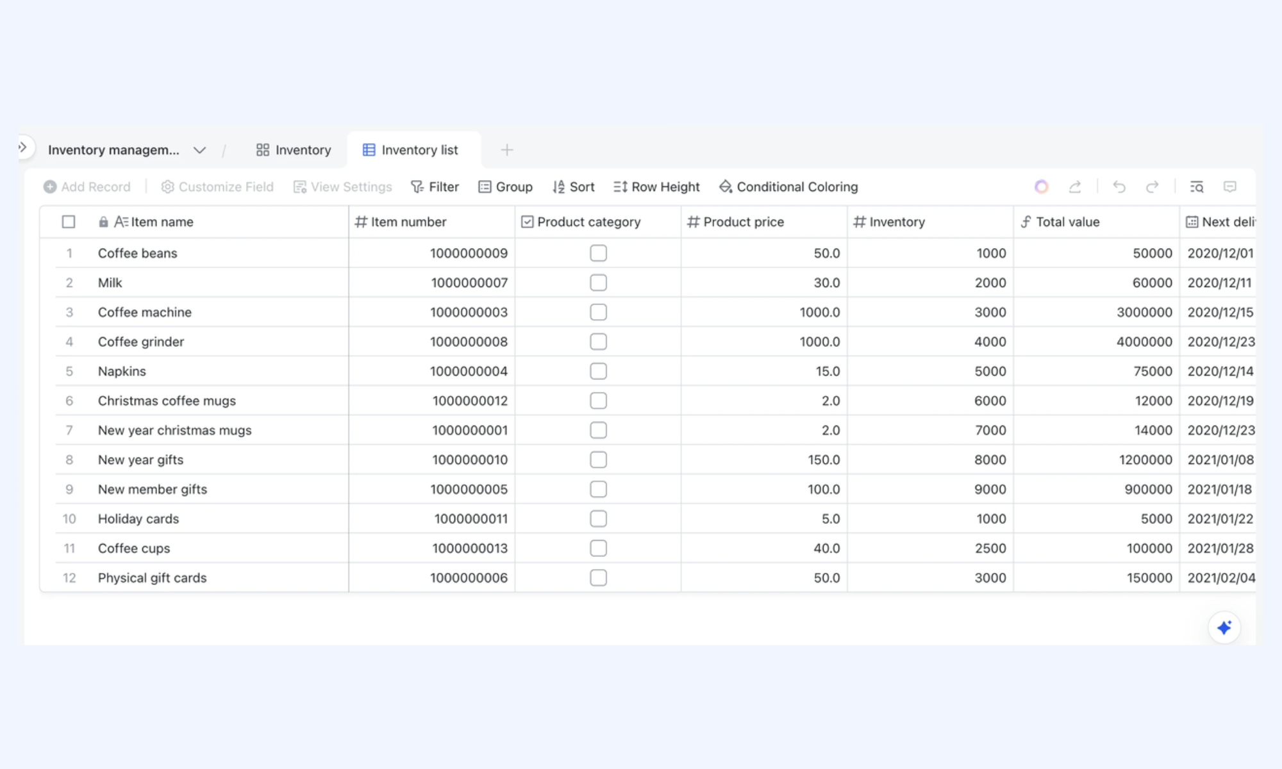Click the Product price column header
Image resolution: width=1282 pixels, height=769 pixels.
click(x=763, y=222)
